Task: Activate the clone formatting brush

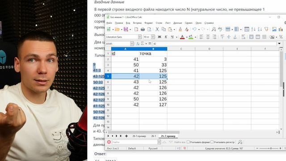Action: tap(180, 29)
